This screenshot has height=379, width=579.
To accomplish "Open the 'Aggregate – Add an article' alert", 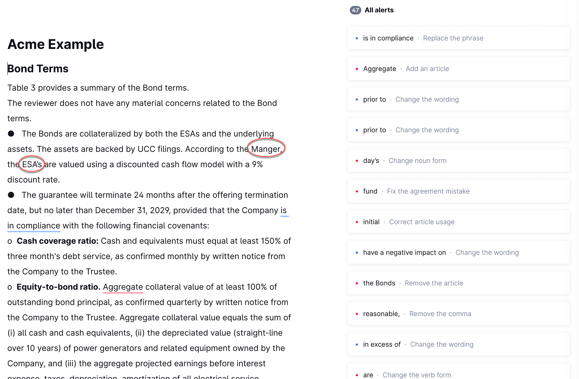I will (x=459, y=69).
